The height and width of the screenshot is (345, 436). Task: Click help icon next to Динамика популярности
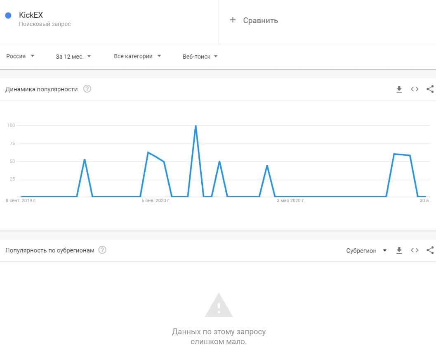coord(87,89)
